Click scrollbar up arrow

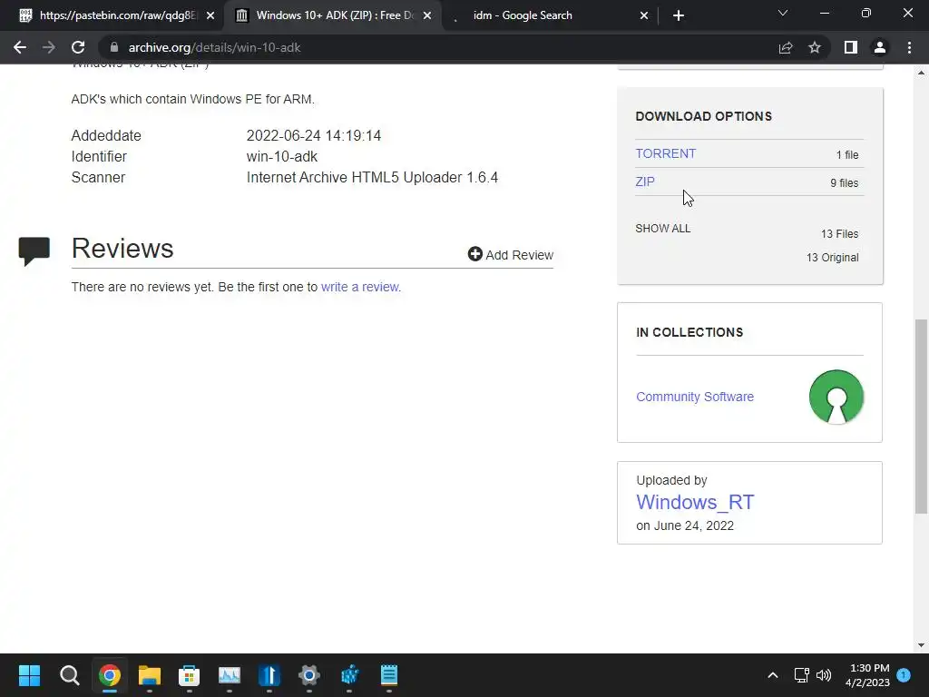click(x=921, y=73)
